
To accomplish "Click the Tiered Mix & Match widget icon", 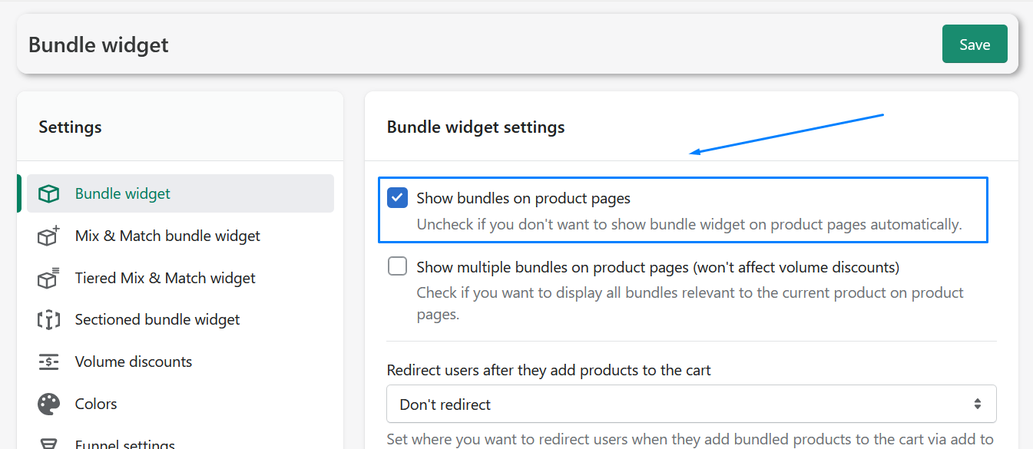I will point(48,278).
